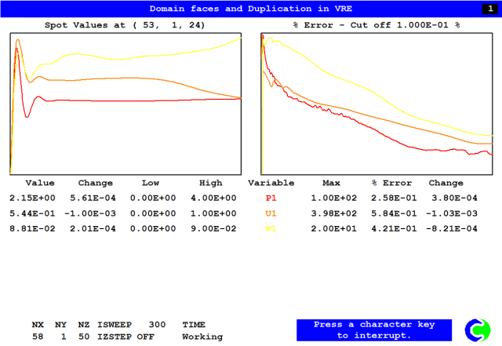Select the yellow W1 variable label
Image resolution: width=502 pixels, height=346 pixels.
271,229
